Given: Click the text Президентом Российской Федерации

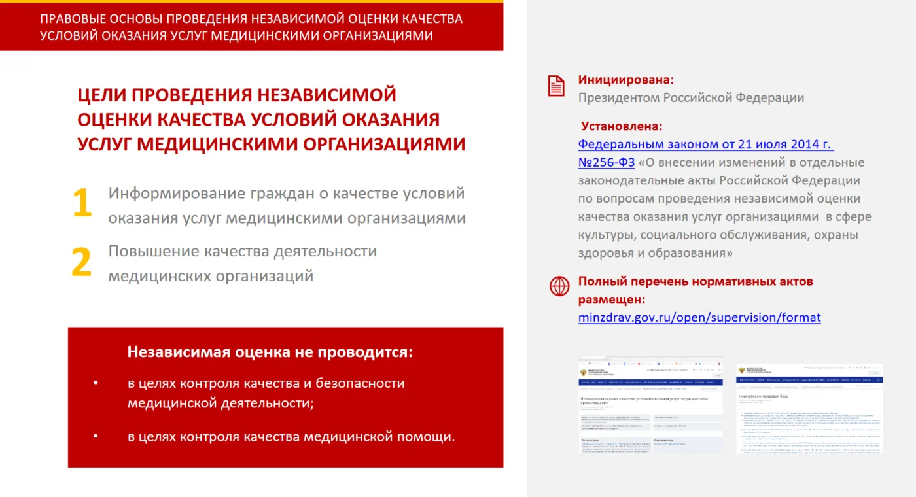Looking at the screenshot, I should click(x=690, y=98).
